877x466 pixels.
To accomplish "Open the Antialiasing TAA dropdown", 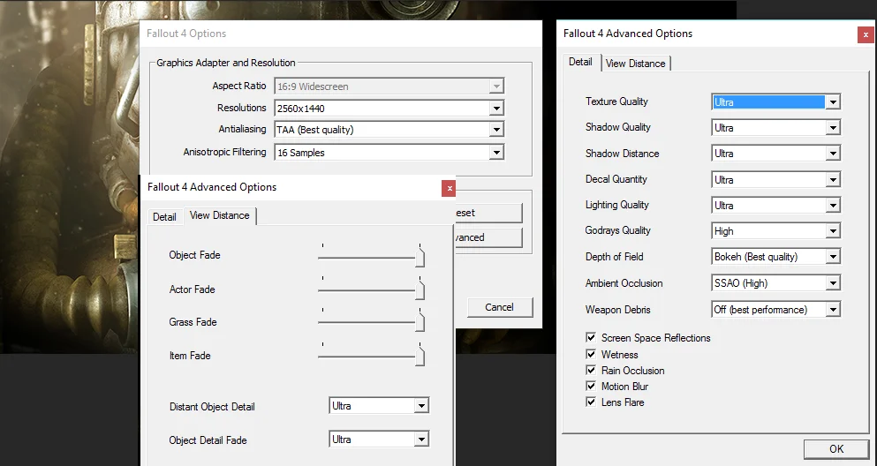I will 389,129.
